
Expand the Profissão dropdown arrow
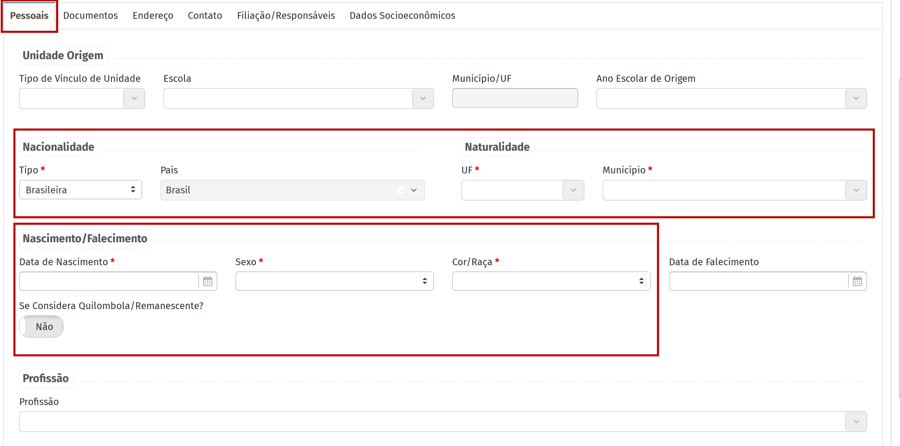pos(856,422)
